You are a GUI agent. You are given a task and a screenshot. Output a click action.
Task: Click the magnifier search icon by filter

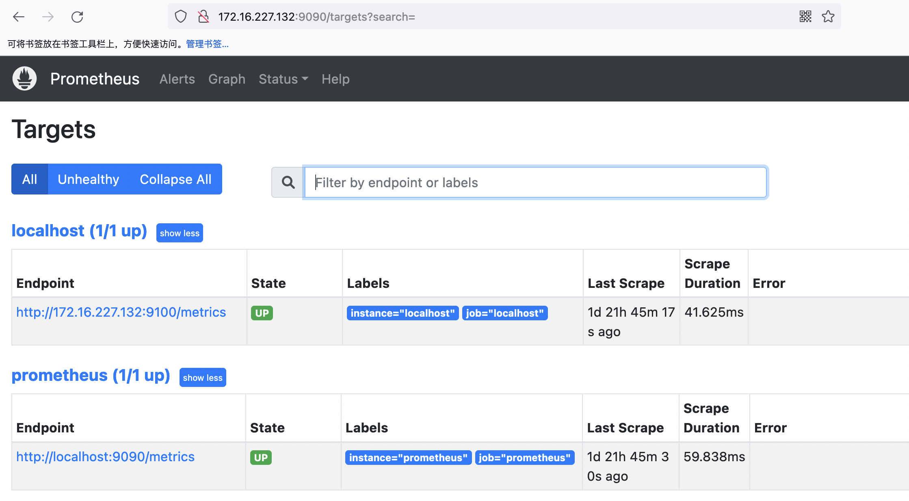[x=288, y=182]
